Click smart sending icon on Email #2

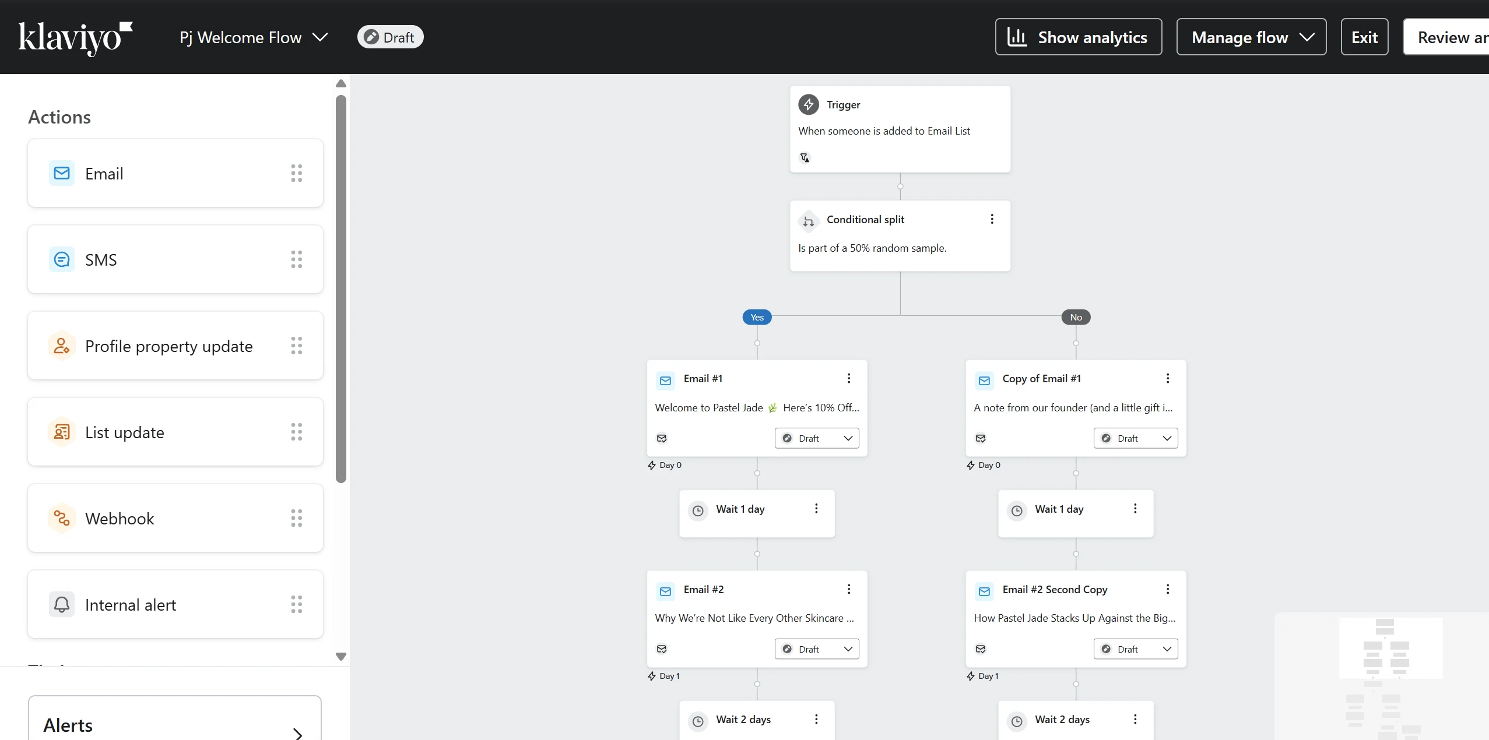click(x=662, y=649)
